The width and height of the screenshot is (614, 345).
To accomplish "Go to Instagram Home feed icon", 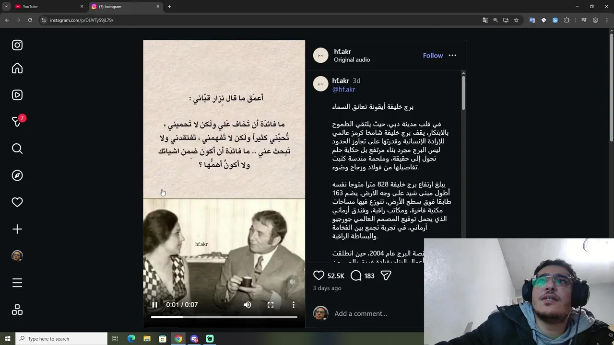I will 17,68.
